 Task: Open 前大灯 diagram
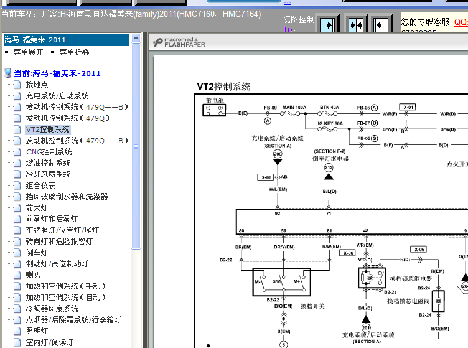[37, 208]
